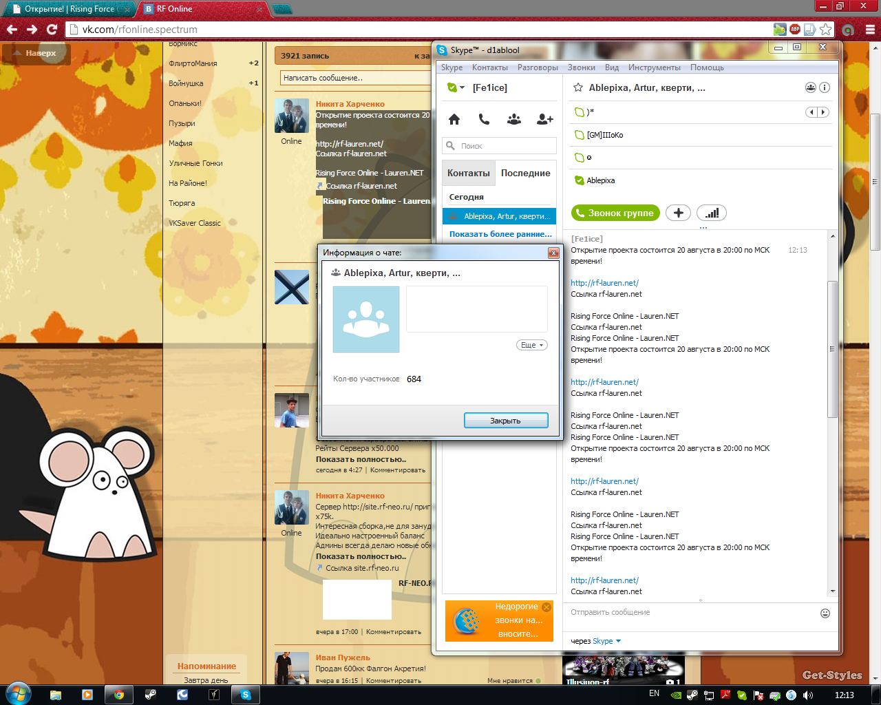Switch to the 'Открытие! | Rising Force' browser tab

tap(69, 9)
